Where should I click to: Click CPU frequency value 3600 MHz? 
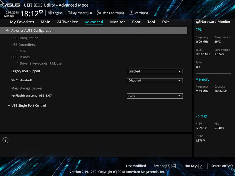tap(202, 42)
